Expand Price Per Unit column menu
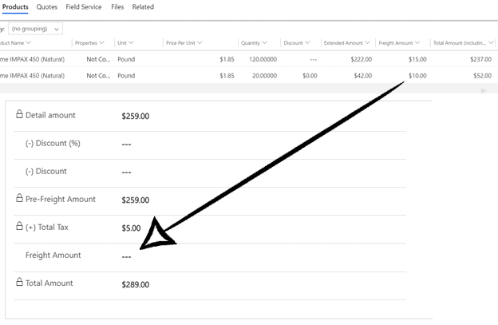Viewport: 498px width, 325px height. pyautogui.click(x=200, y=42)
